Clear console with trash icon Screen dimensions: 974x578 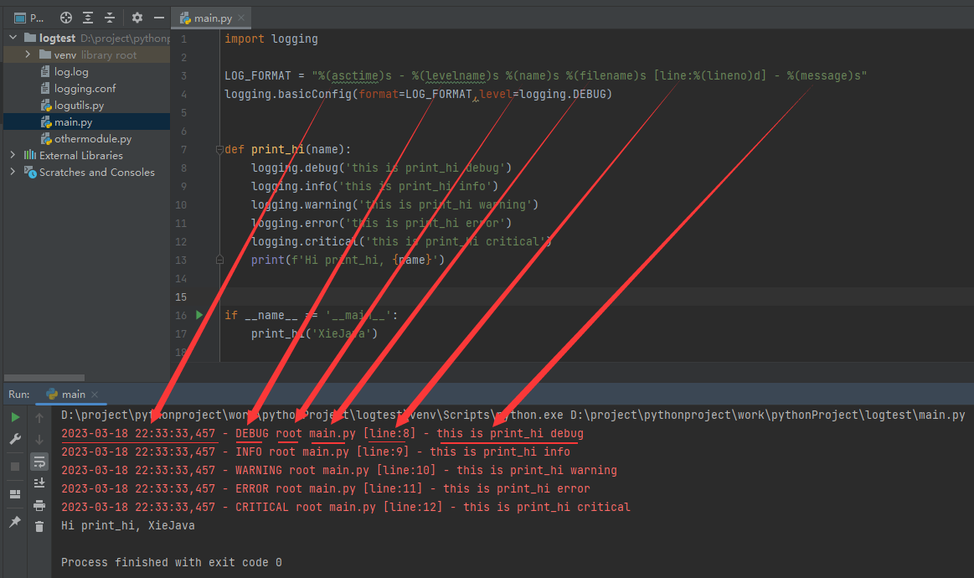click(39, 526)
